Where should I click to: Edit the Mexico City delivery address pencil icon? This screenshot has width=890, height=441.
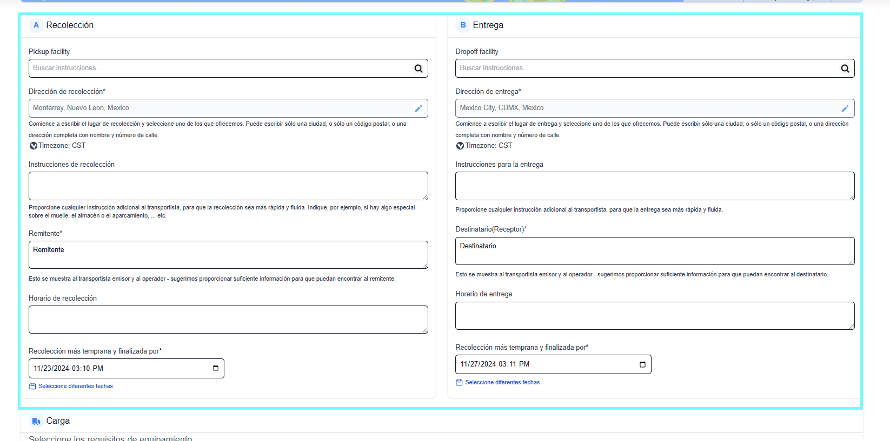click(845, 108)
